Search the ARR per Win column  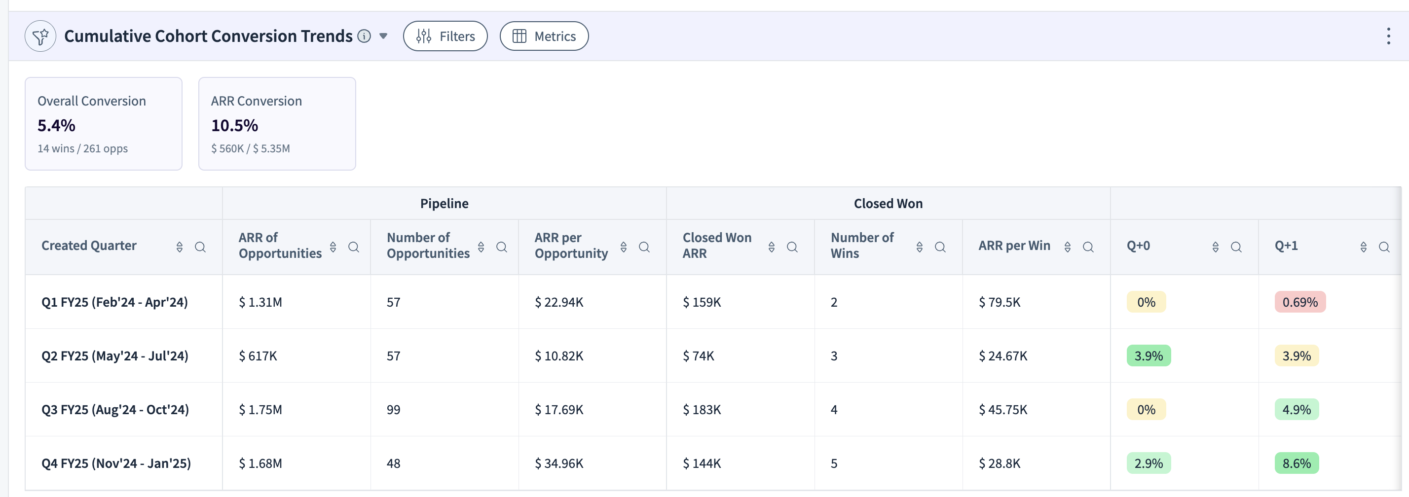(x=1088, y=247)
